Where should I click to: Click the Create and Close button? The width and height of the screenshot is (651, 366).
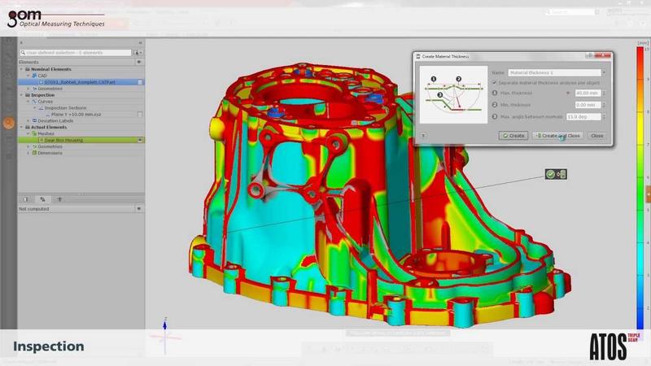(x=557, y=136)
